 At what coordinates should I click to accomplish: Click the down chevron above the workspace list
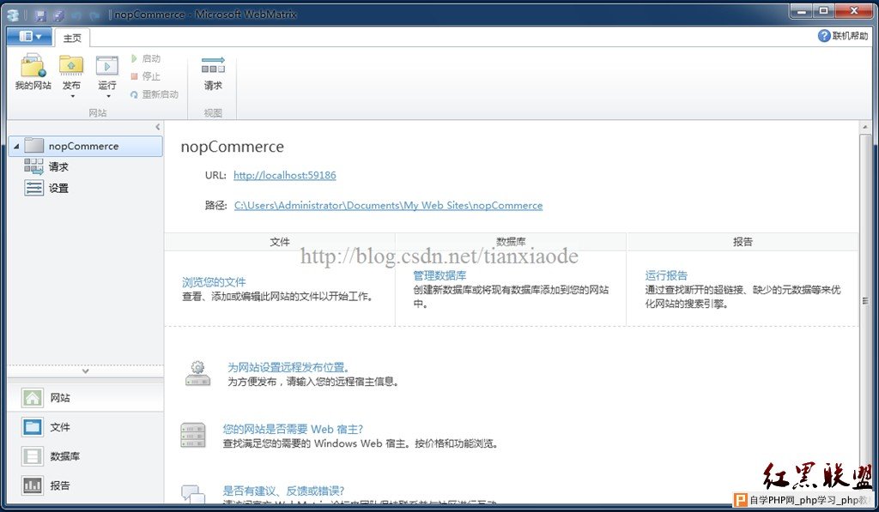click(x=85, y=370)
